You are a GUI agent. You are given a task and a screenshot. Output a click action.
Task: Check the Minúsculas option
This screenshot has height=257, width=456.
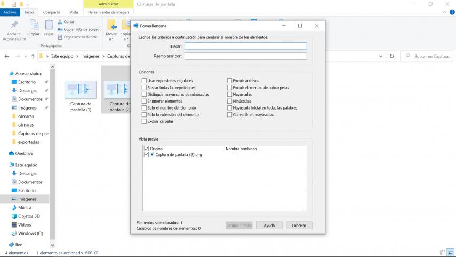tap(230, 101)
